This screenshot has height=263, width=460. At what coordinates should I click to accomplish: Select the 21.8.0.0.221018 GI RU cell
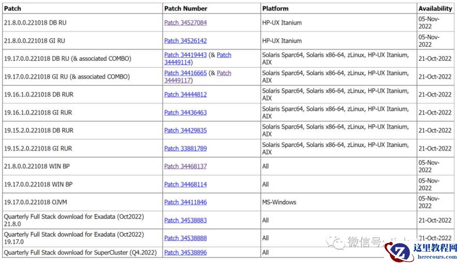coord(82,41)
